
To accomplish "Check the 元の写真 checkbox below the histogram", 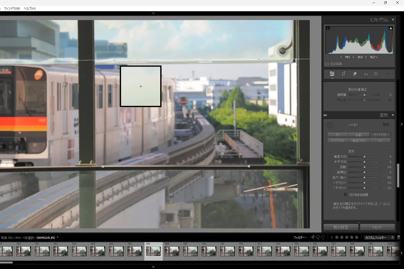I will (x=327, y=64).
